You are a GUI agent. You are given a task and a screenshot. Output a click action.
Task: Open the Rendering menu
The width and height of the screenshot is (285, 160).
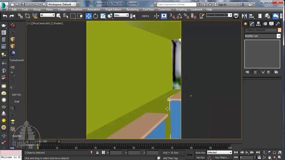pyautogui.click(x=132, y=9)
